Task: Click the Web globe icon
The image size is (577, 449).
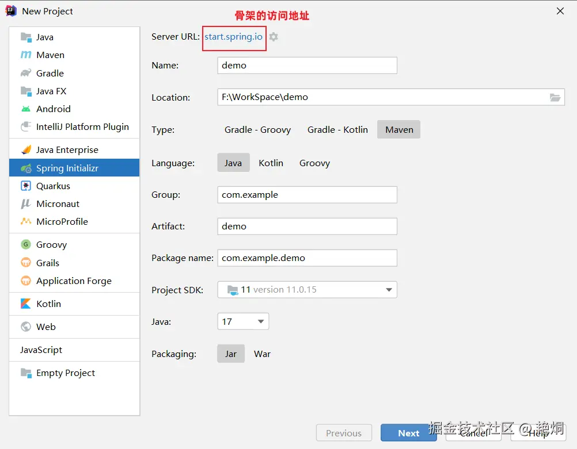Action: [x=26, y=327]
